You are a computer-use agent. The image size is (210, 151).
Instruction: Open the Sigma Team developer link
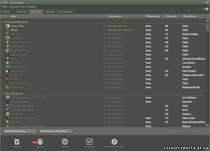189,118
